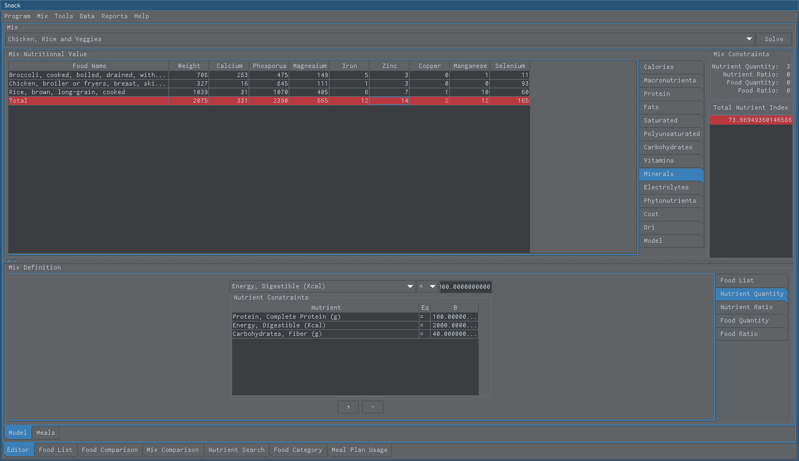
Task: Click the Weight column header
Action: coord(189,66)
